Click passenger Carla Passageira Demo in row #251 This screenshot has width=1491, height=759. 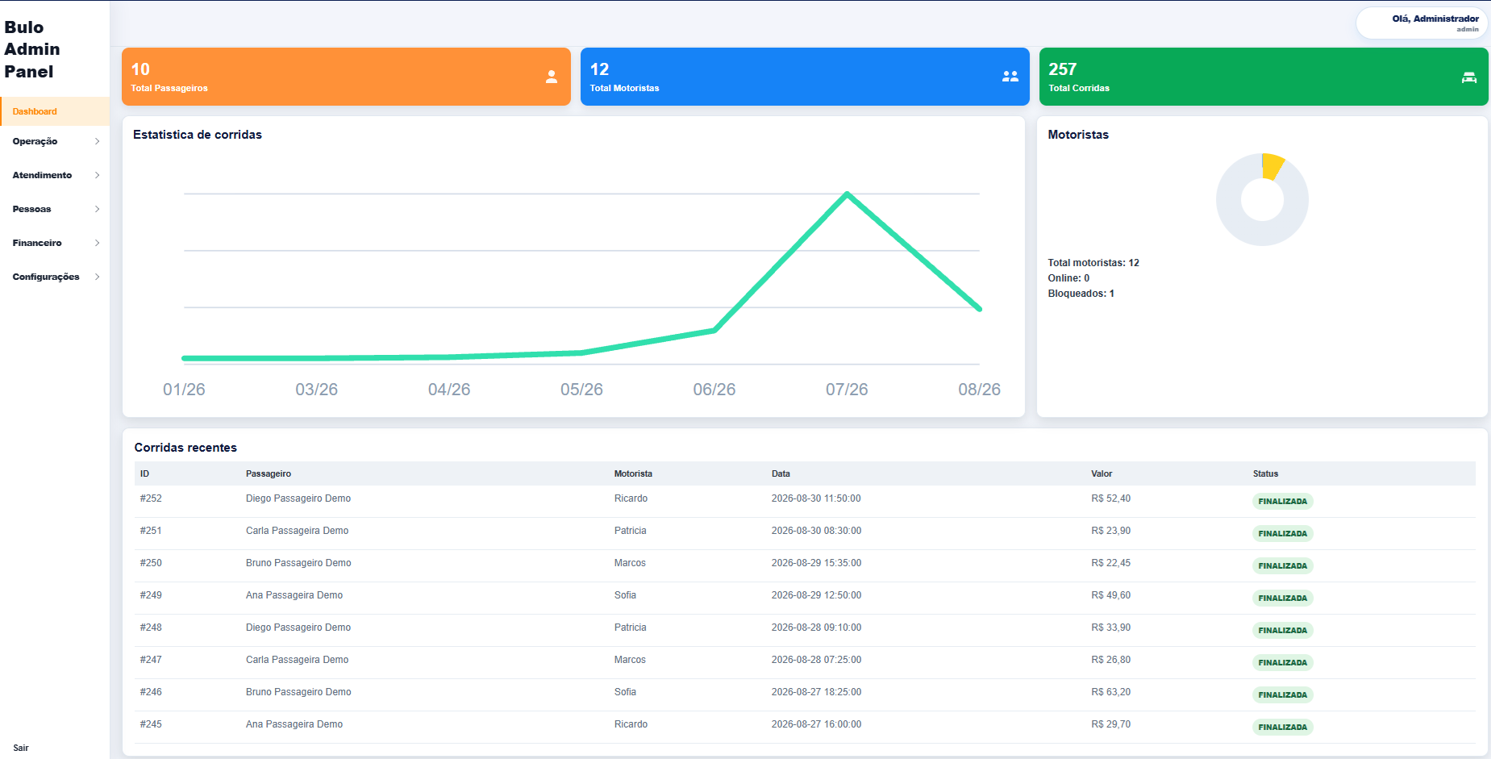click(x=297, y=531)
